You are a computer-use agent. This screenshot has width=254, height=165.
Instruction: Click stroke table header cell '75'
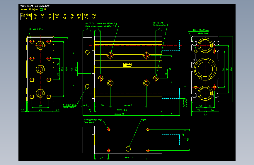(x=50, y=15)
